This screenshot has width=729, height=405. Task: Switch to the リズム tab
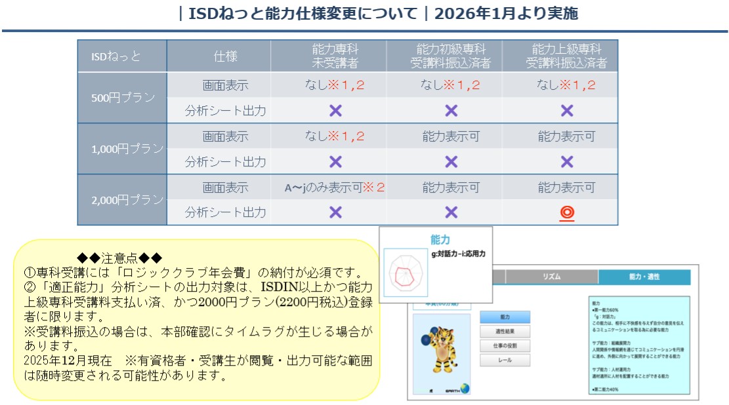pyautogui.click(x=551, y=277)
